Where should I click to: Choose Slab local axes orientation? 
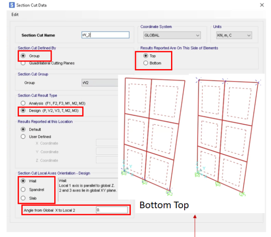[23, 198]
